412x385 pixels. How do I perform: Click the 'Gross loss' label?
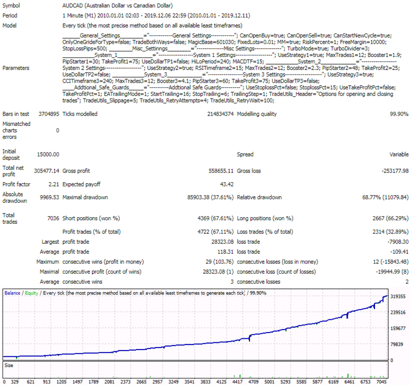tap(249, 171)
